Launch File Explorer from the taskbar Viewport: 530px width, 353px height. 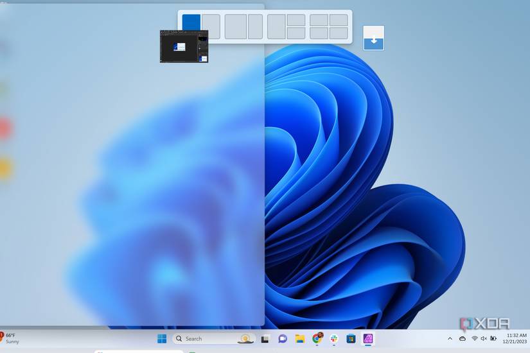[x=300, y=338]
